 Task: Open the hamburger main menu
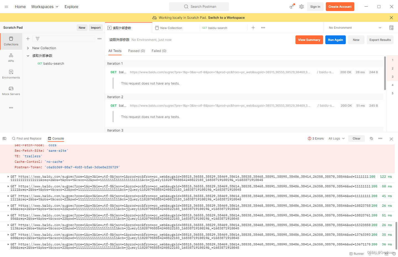pyautogui.click(x=6, y=7)
